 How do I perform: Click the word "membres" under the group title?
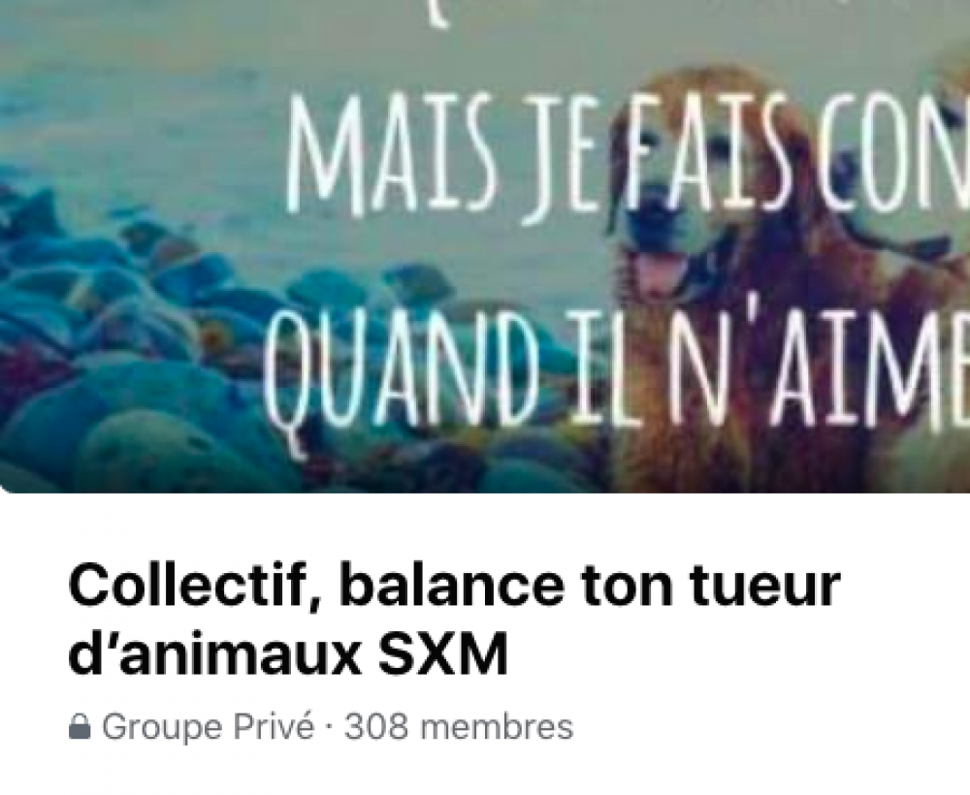tap(497, 727)
